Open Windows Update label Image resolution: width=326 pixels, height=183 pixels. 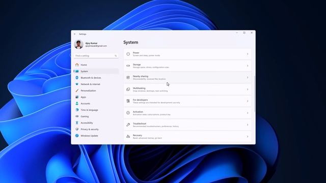[89, 136]
